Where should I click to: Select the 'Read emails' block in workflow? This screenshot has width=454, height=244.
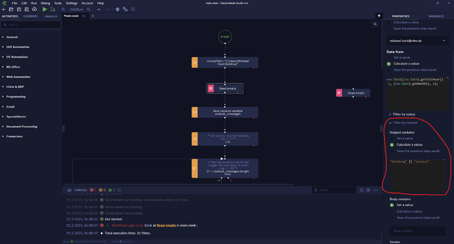tap(225, 89)
